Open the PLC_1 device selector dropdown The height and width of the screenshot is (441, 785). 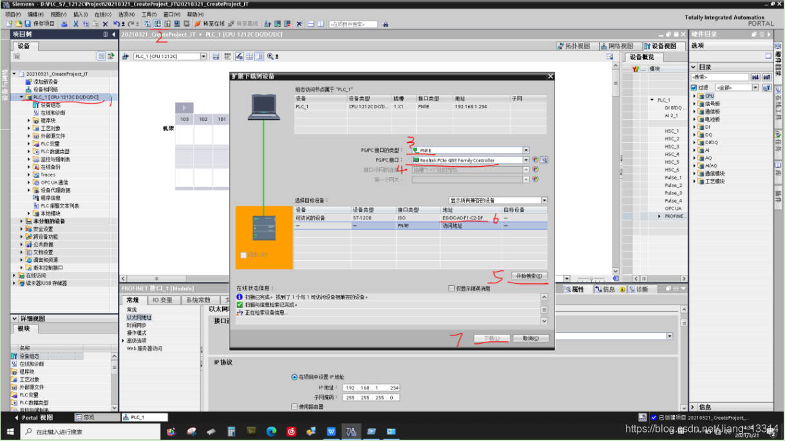coord(203,57)
